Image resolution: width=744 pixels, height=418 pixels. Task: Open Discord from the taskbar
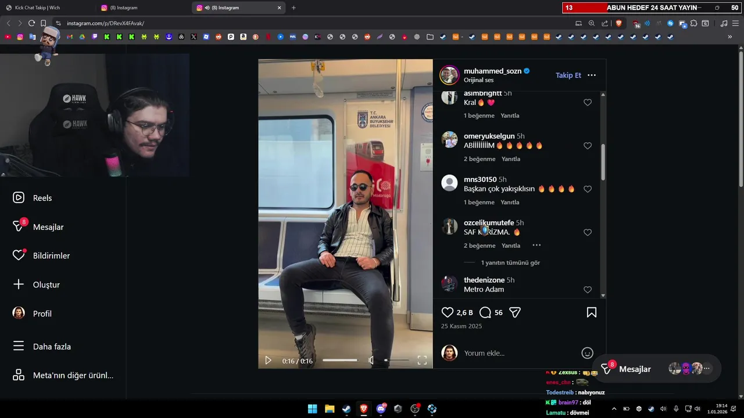coord(381,409)
